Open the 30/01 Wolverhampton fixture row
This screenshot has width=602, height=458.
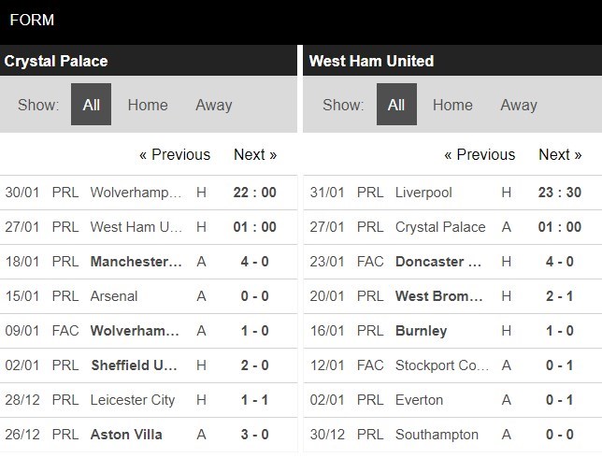click(x=149, y=193)
